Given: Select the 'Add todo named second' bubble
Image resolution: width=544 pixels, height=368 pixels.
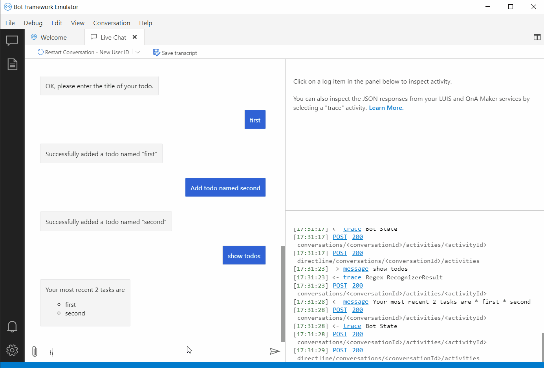Looking at the screenshot, I should pyautogui.click(x=225, y=188).
